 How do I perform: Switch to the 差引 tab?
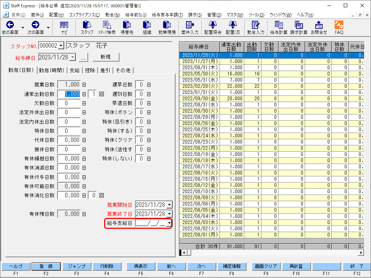pos(105,70)
